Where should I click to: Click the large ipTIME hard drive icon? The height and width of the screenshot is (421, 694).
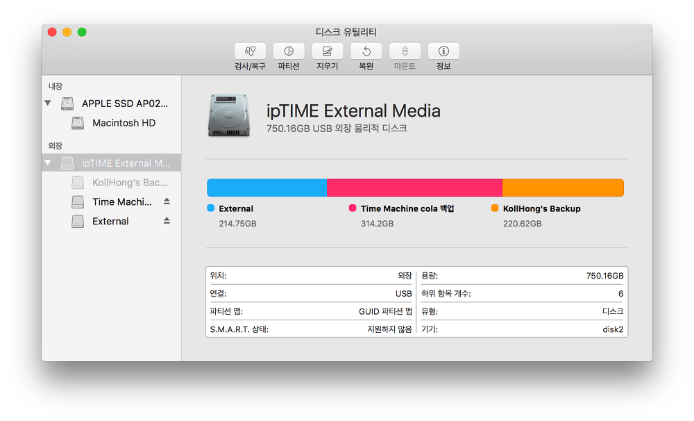point(229,115)
